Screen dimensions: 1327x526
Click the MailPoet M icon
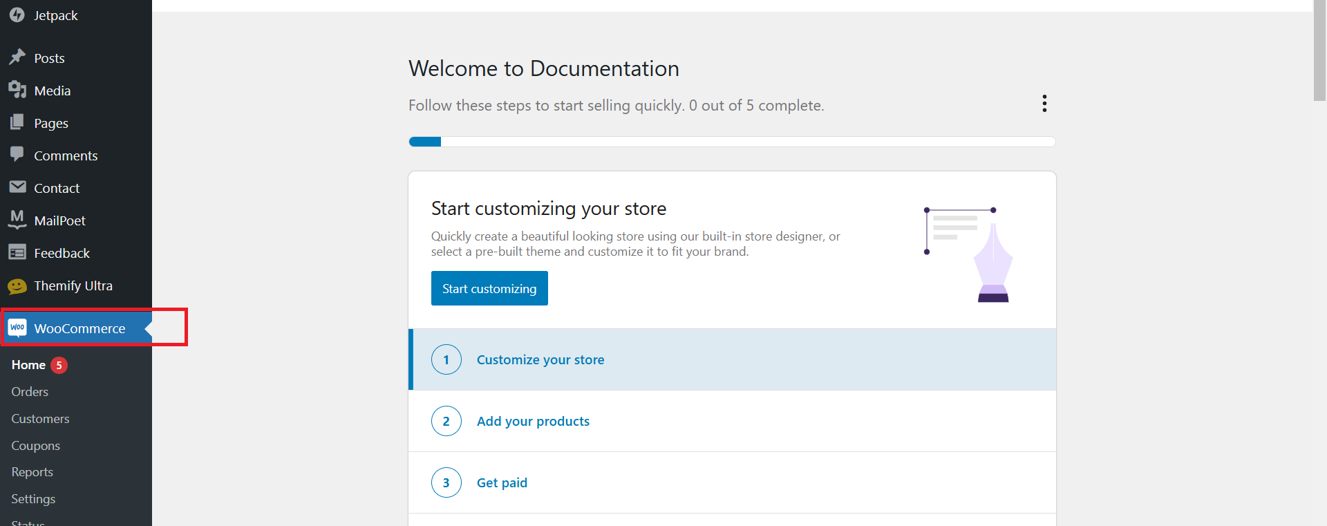click(x=17, y=220)
